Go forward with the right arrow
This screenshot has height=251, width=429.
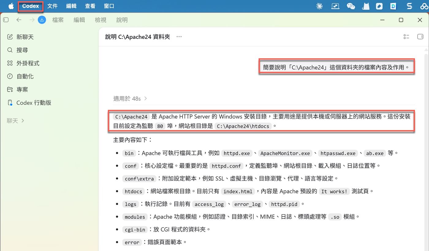coord(32,20)
